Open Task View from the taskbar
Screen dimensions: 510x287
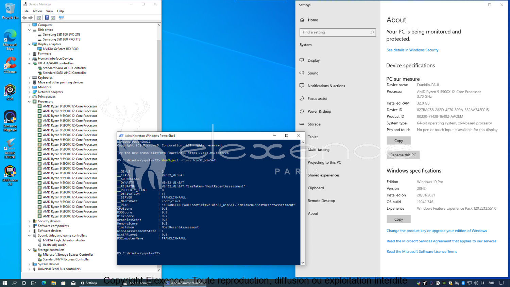coord(33,283)
